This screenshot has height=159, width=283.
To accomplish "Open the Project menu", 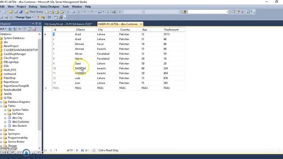I will point(21,7).
